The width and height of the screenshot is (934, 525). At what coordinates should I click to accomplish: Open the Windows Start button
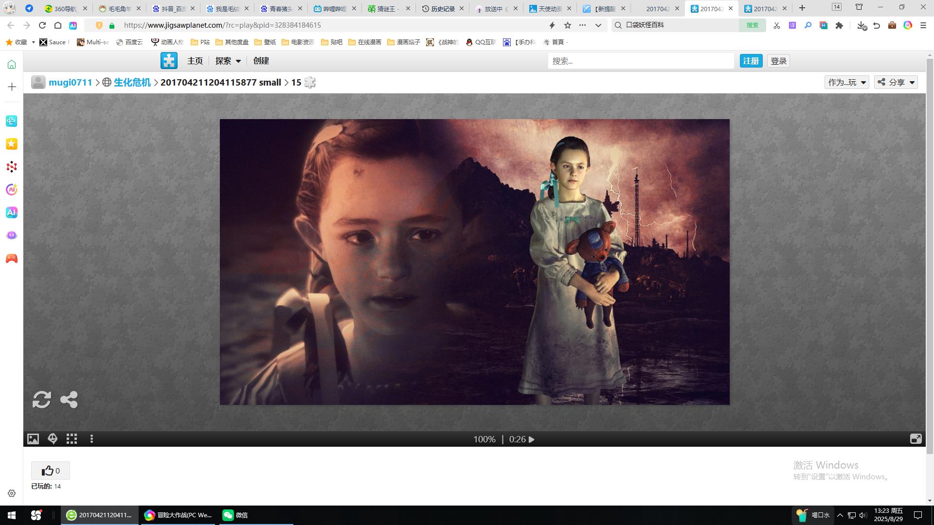(12, 515)
